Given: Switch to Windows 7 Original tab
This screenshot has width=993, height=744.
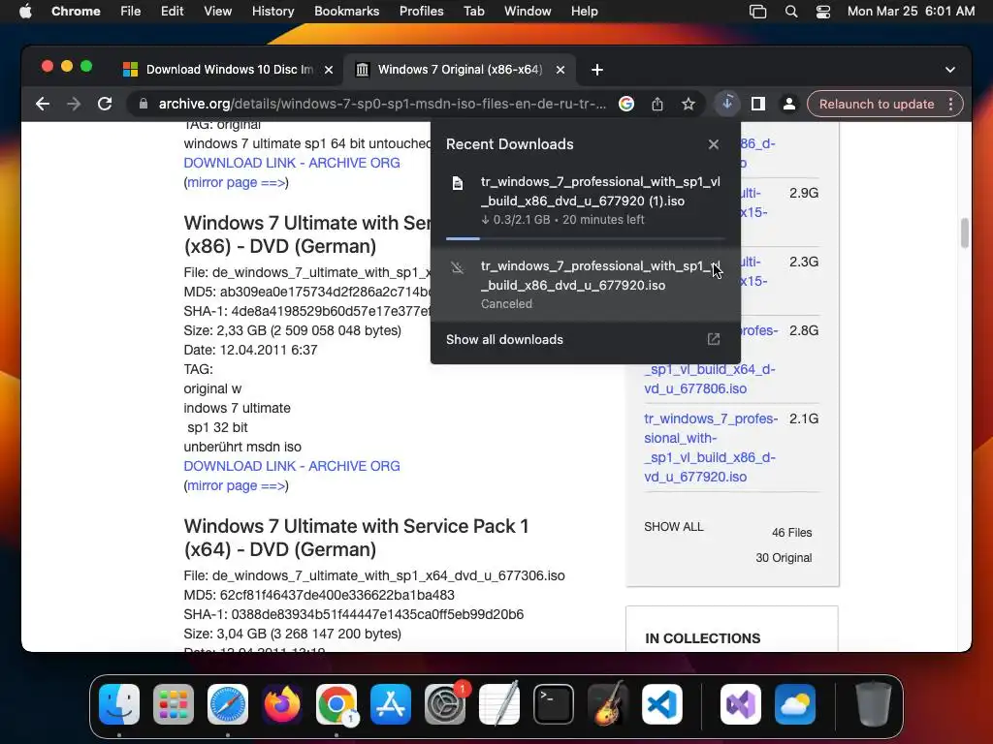Looking at the screenshot, I should pyautogui.click(x=459, y=70).
